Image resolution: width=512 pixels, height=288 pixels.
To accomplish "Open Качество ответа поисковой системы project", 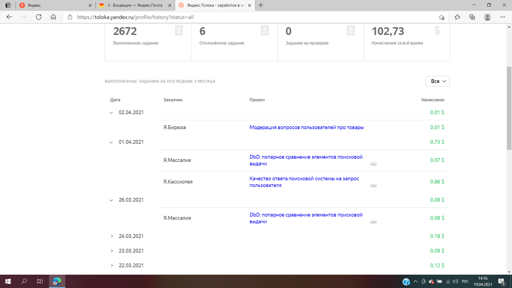I will tap(304, 182).
